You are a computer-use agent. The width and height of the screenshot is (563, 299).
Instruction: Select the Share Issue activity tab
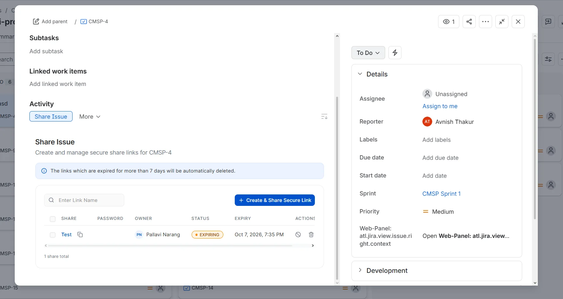(x=51, y=117)
